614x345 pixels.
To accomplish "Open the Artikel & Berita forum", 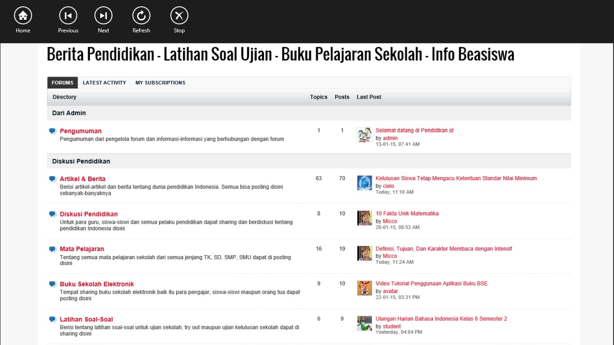I will pyautogui.click(x=83, y=179).
